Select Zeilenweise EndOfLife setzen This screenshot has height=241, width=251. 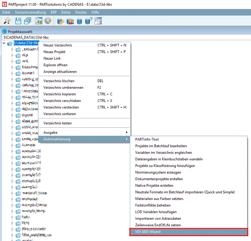pyautogui.click(x=189, y=225)
